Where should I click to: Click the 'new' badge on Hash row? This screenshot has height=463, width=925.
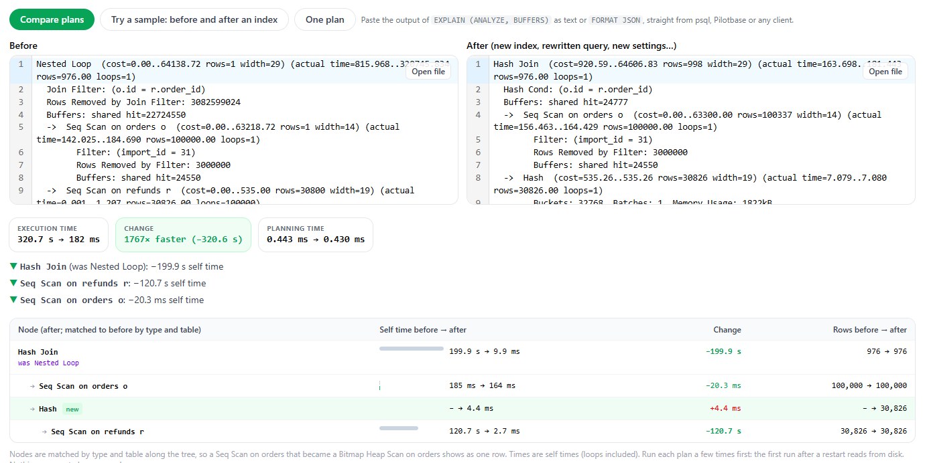pyautogui.click(x=72, y=409)
